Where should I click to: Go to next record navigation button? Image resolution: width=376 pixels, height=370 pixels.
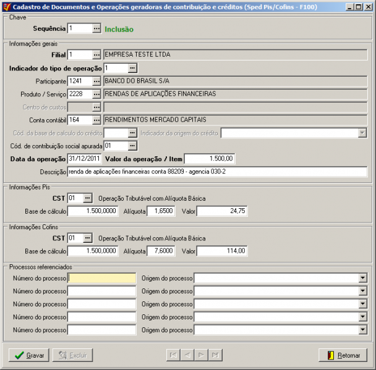coord(202,355)
